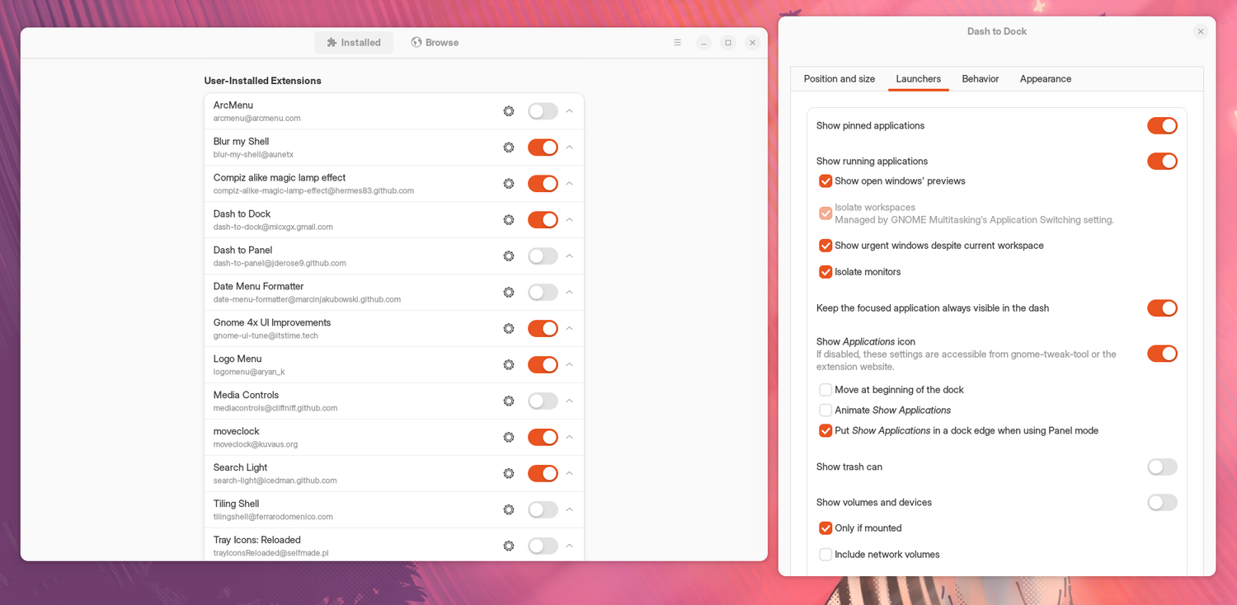1237x605 pixels.
Task: Expand Search Light details chevron
Action: (x=569, y=474)
